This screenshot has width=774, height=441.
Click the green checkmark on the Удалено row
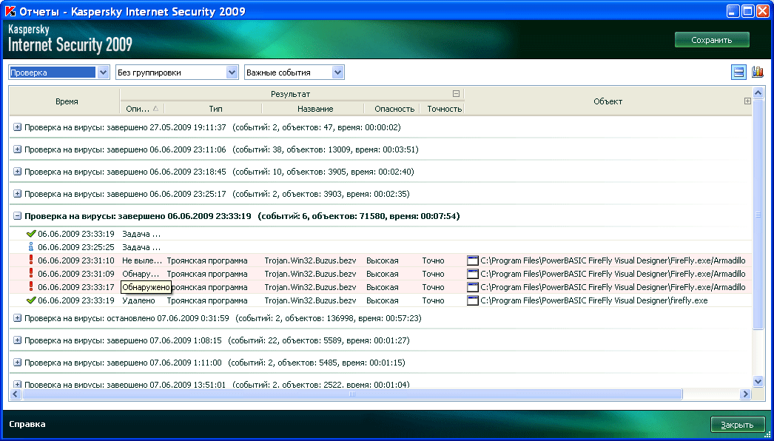pos(32,300)
